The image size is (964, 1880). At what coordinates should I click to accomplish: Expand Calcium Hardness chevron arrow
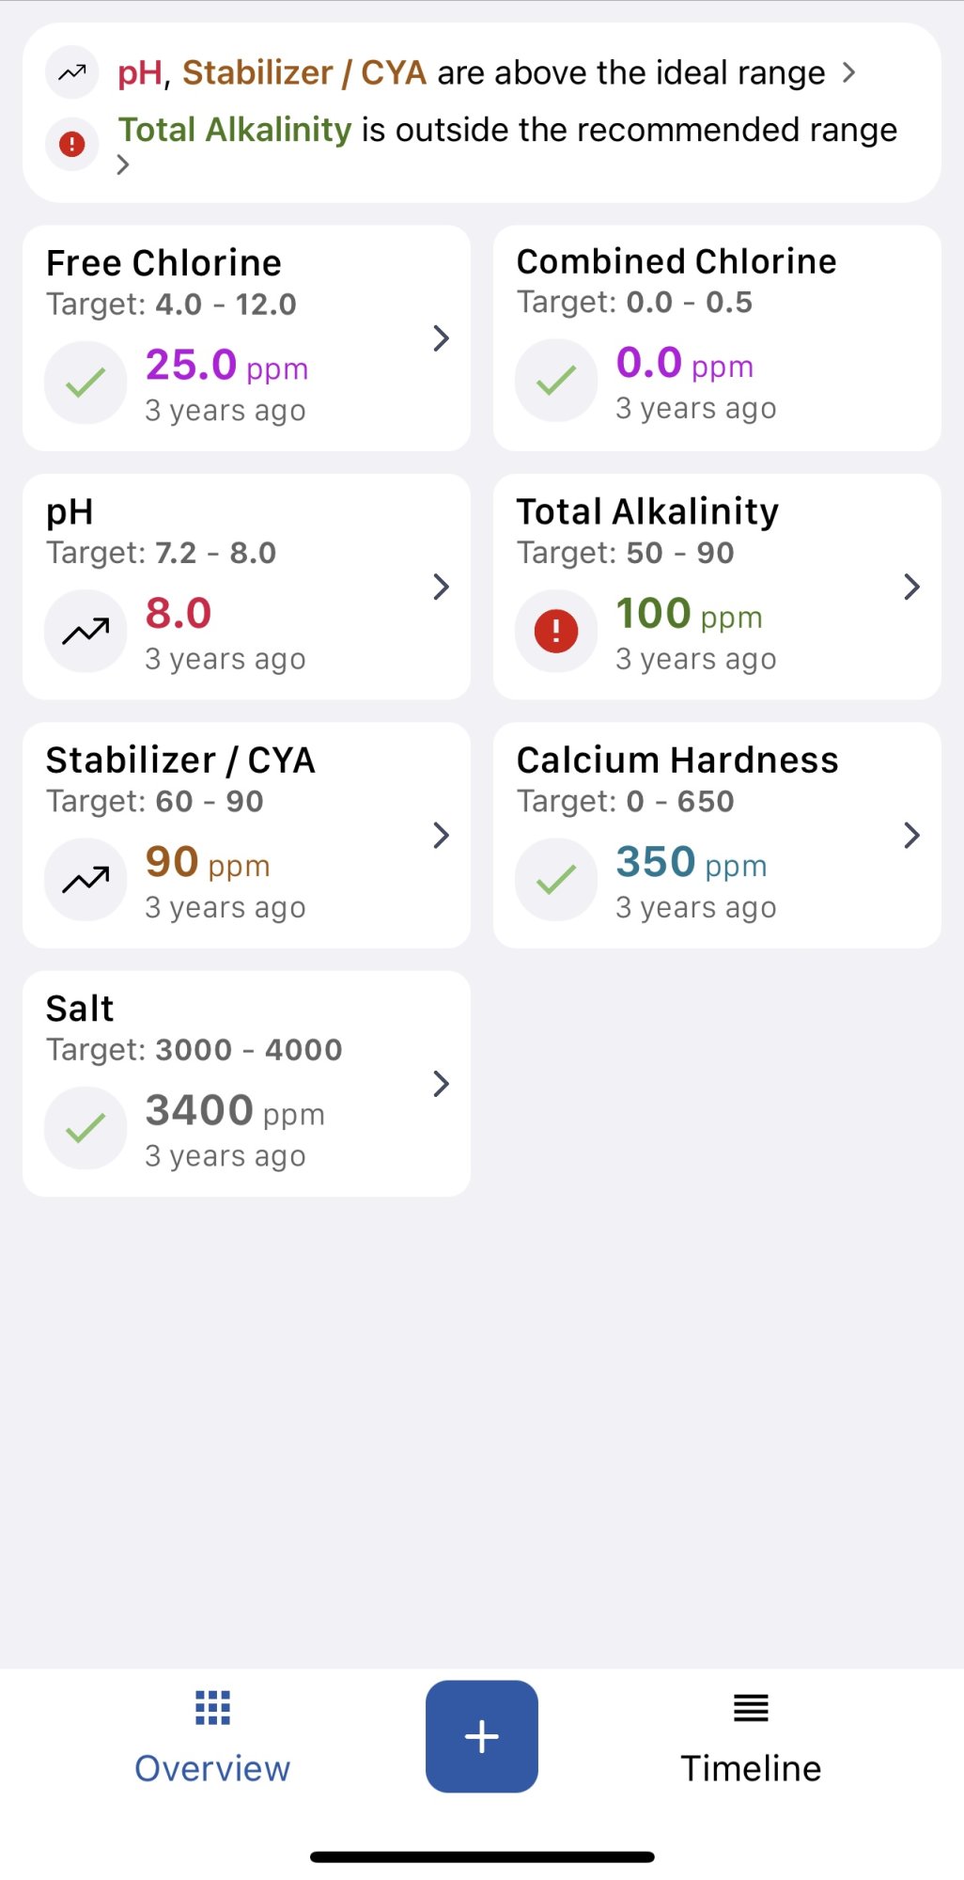pos(911,835)
